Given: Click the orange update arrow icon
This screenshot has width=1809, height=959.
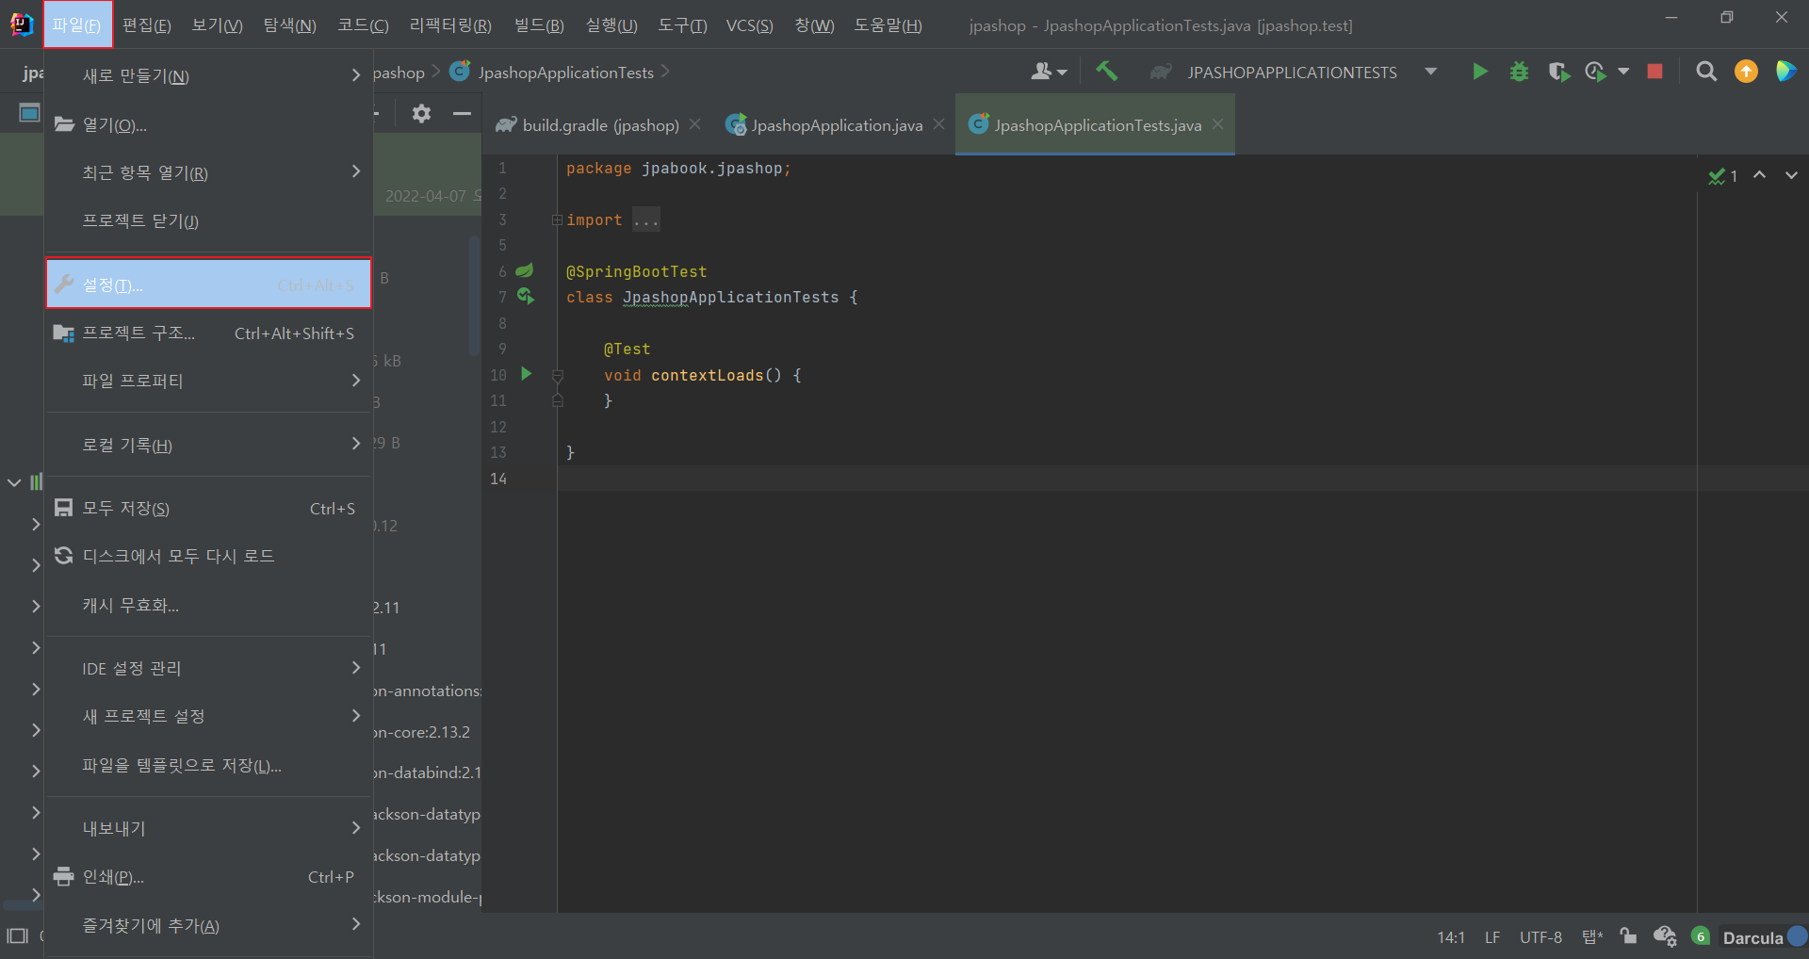Looking at the screenshot, I should 1746,72.
